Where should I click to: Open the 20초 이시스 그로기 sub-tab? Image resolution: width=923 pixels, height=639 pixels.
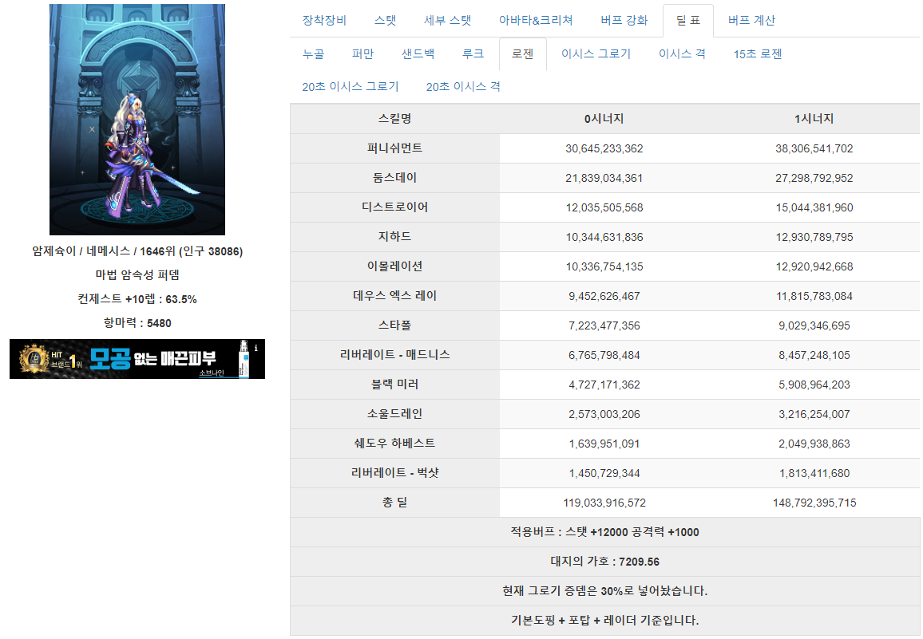[351, 86]
